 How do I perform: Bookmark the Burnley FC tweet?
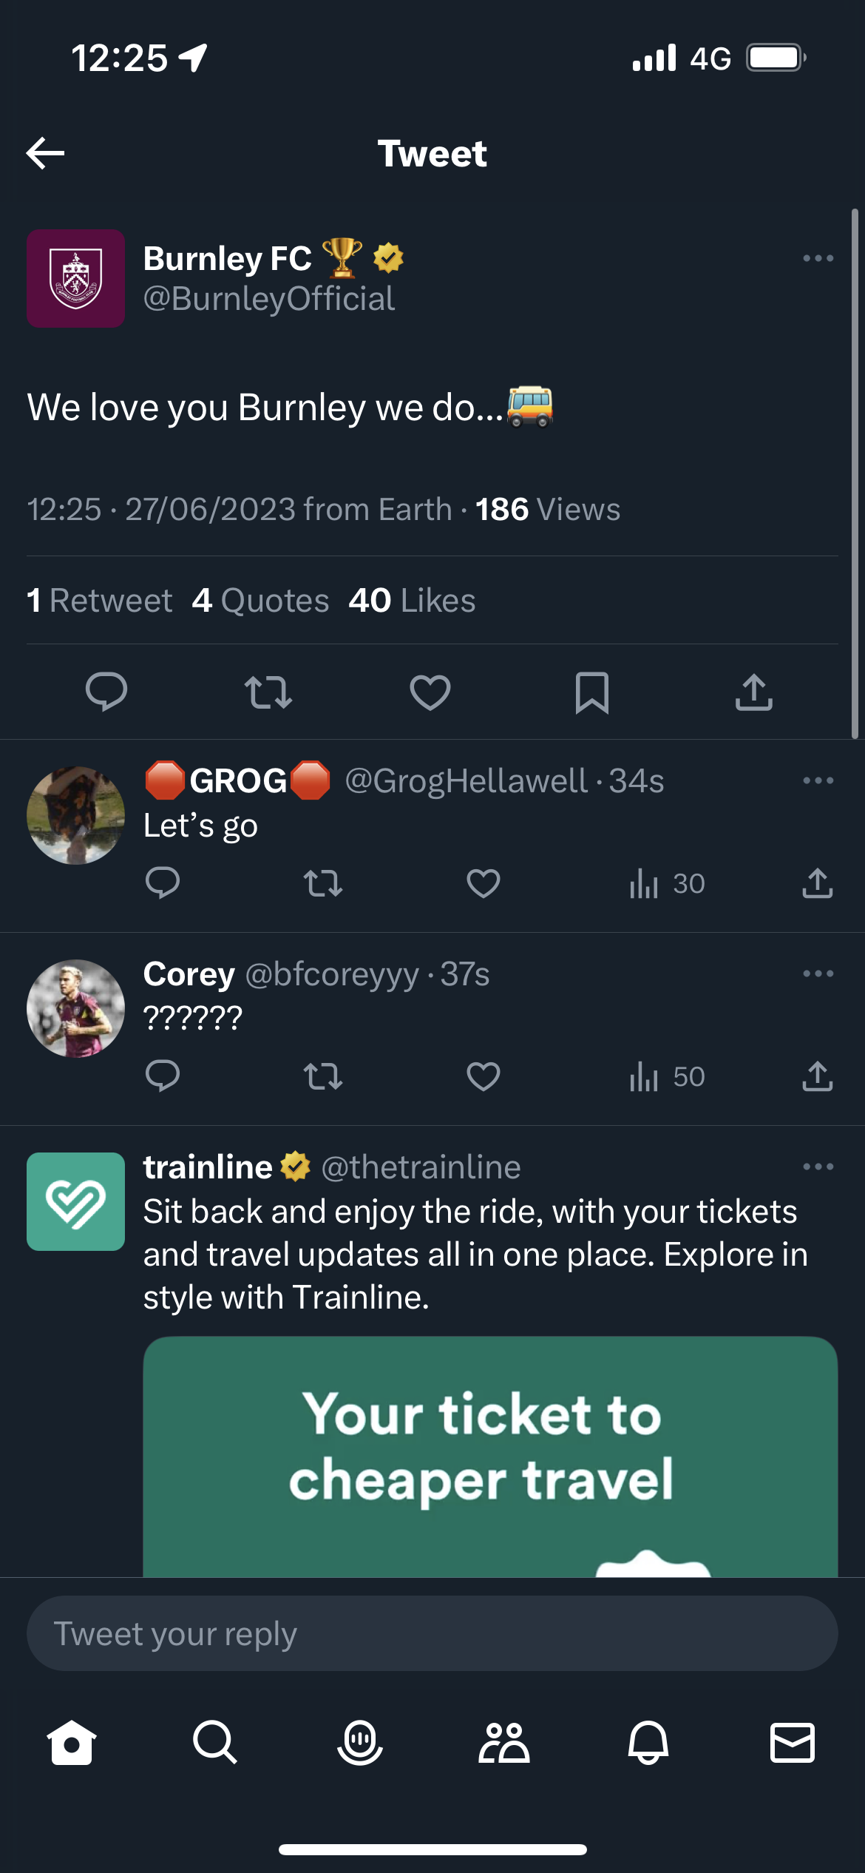coord(592,692)
